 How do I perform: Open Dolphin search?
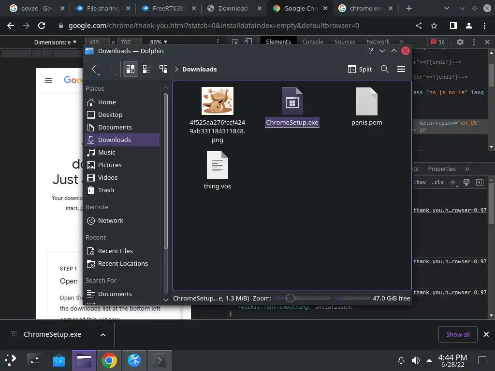point(384,69)
